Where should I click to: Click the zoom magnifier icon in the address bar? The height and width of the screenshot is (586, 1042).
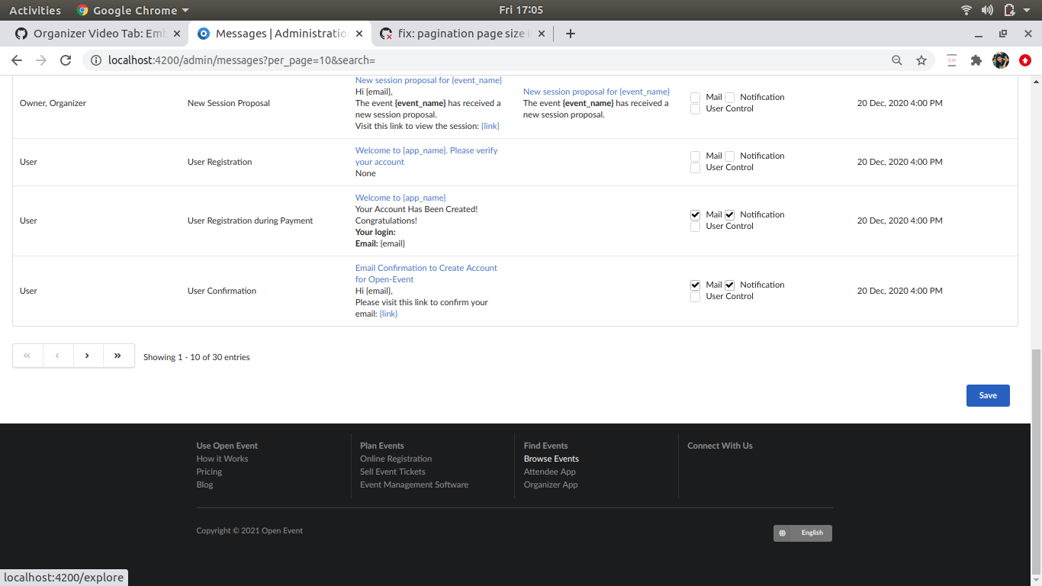(x=896, y=60)
